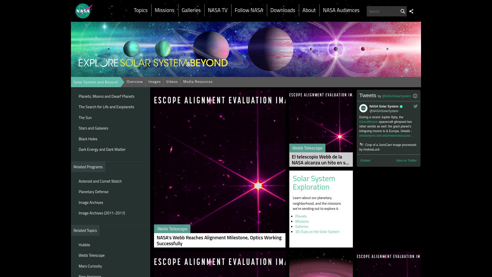Switch to the Media Resources tab
This screenshot has width=492, height=277.
coord(198,82)
